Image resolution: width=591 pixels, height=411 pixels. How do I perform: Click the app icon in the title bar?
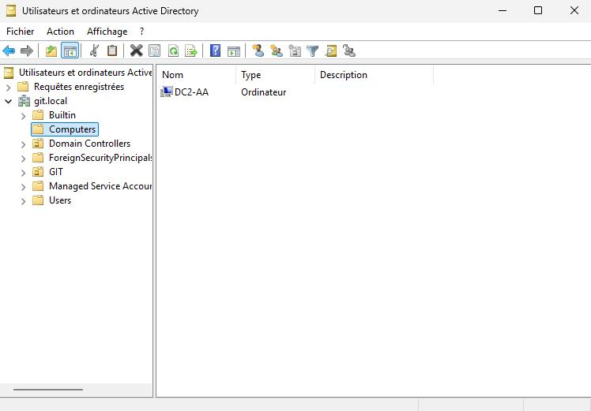[11, 11]
